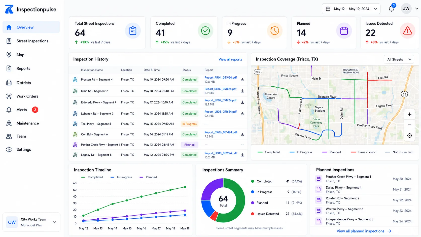Click the Issues Detected warning icon

tap(407, 31)
